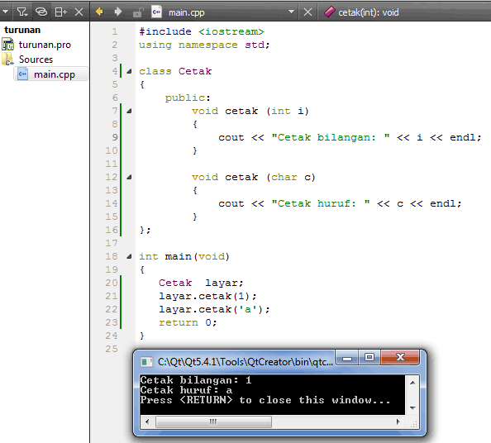Open main.cpp from the project tree
The width and height of the screenshot is (491, 443).
[x=55, y=74]
